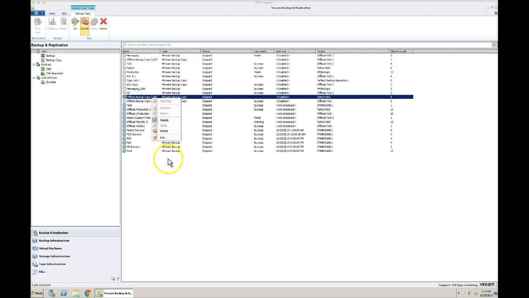Open Statistics from the ribbon

tap(52, 24)
